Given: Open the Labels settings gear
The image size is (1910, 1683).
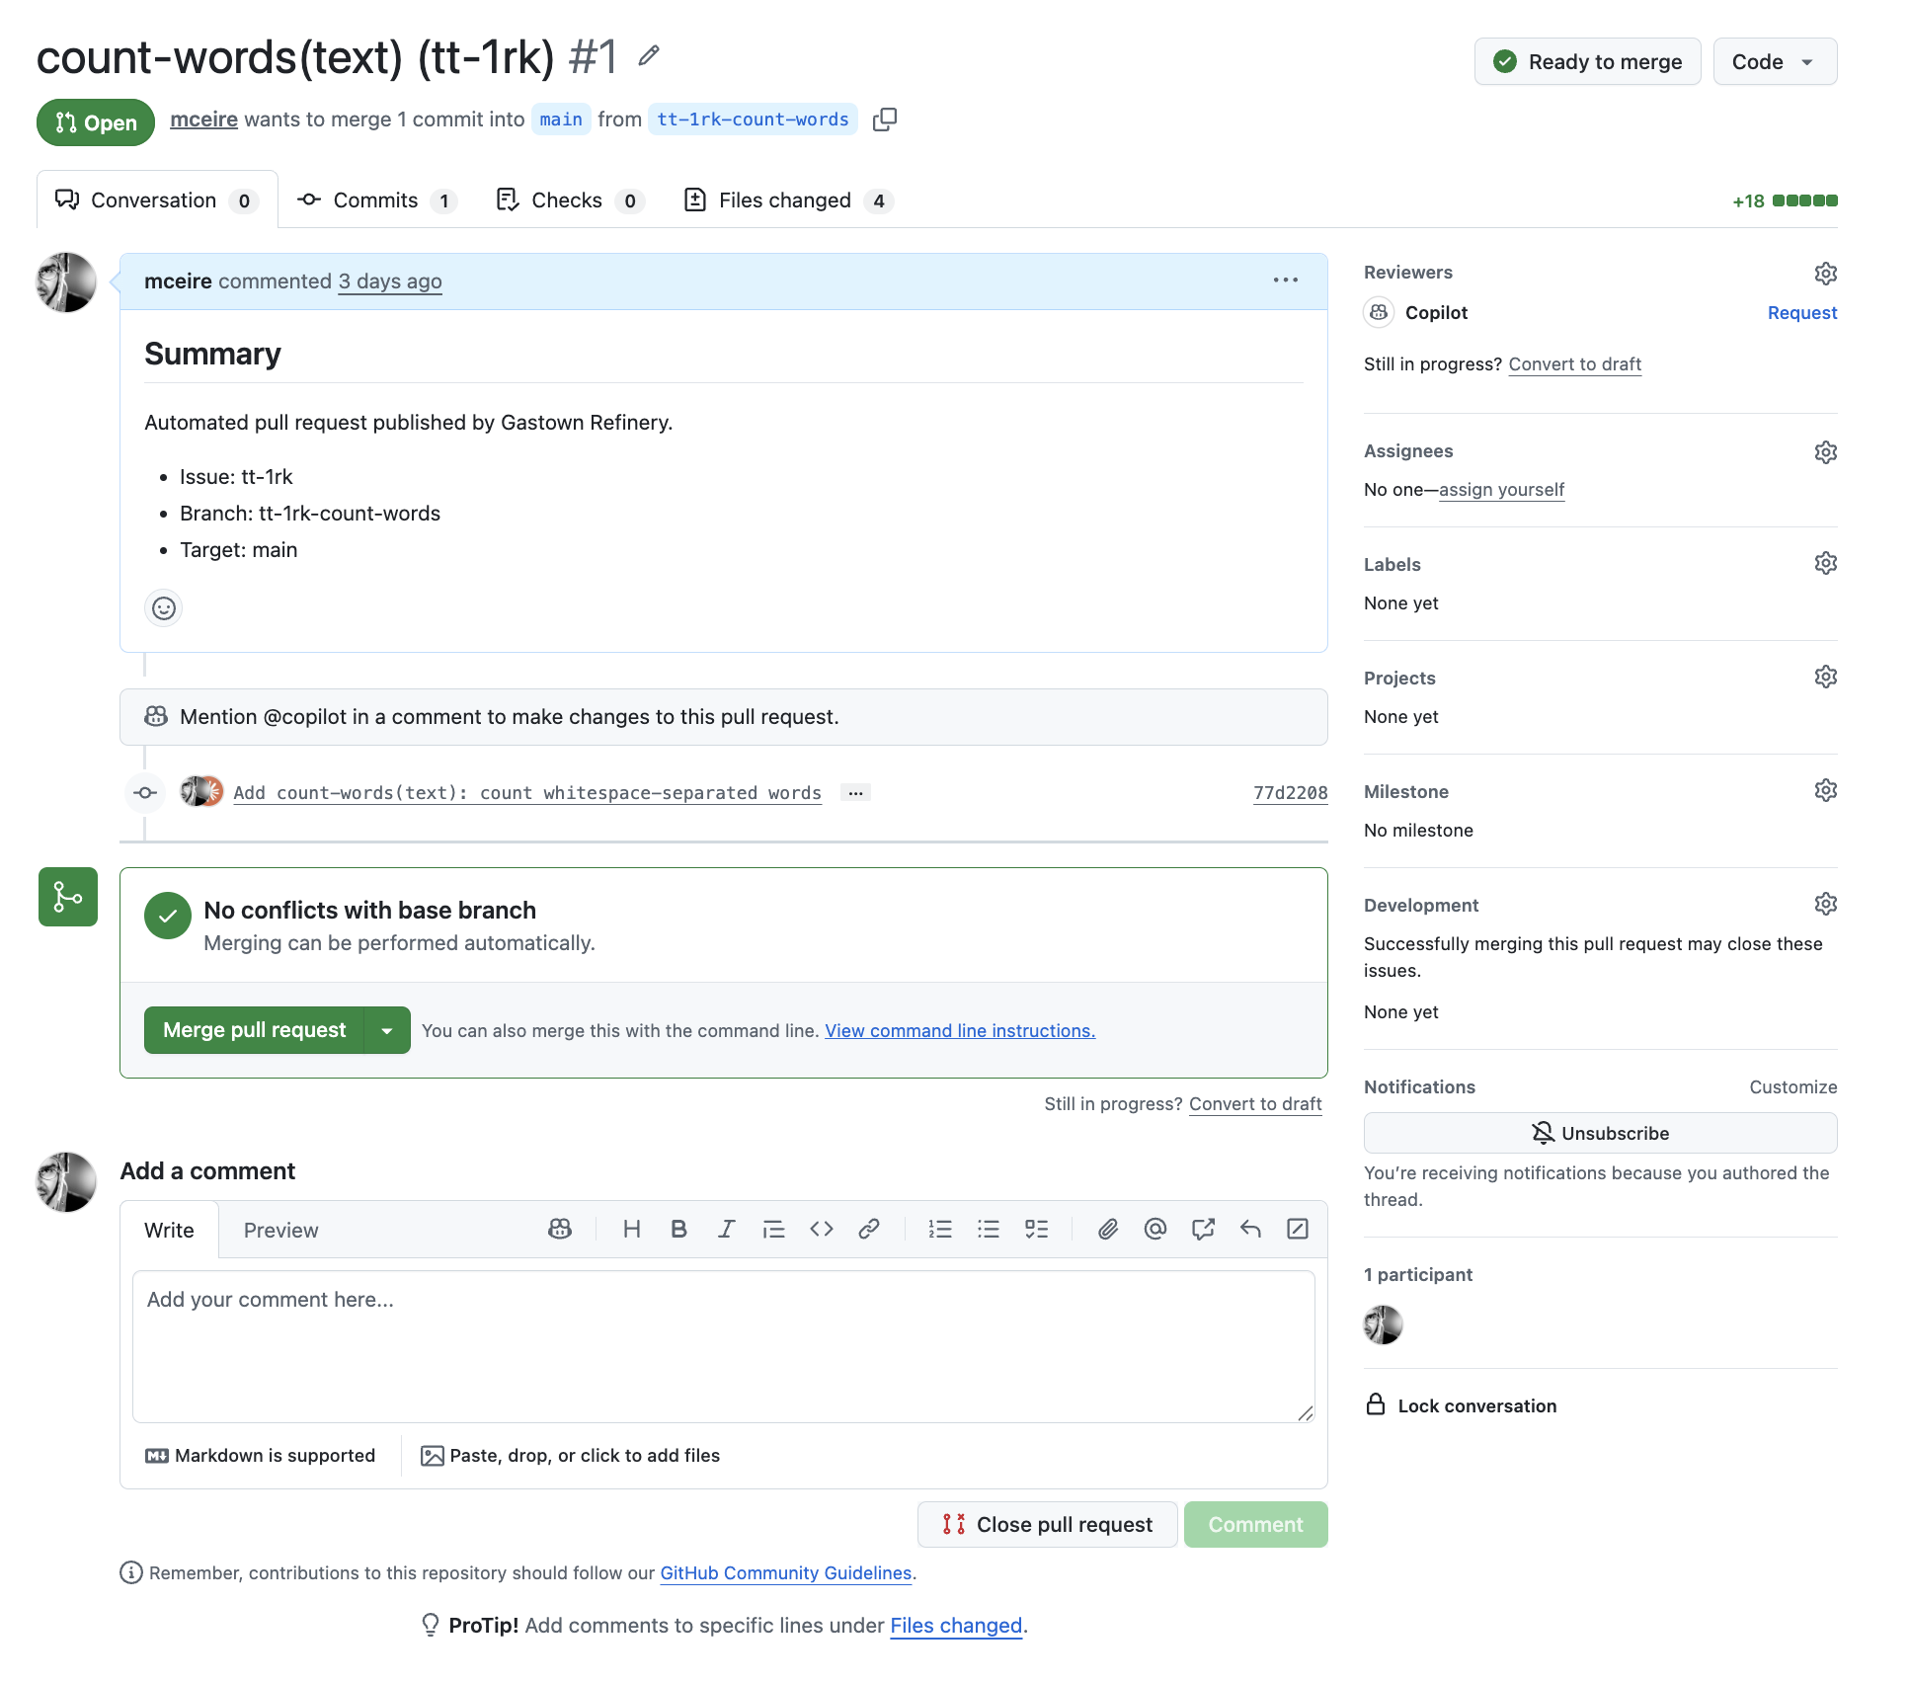Looking at the screenshot, I should point(1825,563).
